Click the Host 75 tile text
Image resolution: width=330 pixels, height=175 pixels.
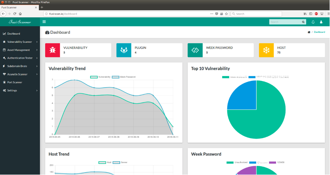coord(281,50)
